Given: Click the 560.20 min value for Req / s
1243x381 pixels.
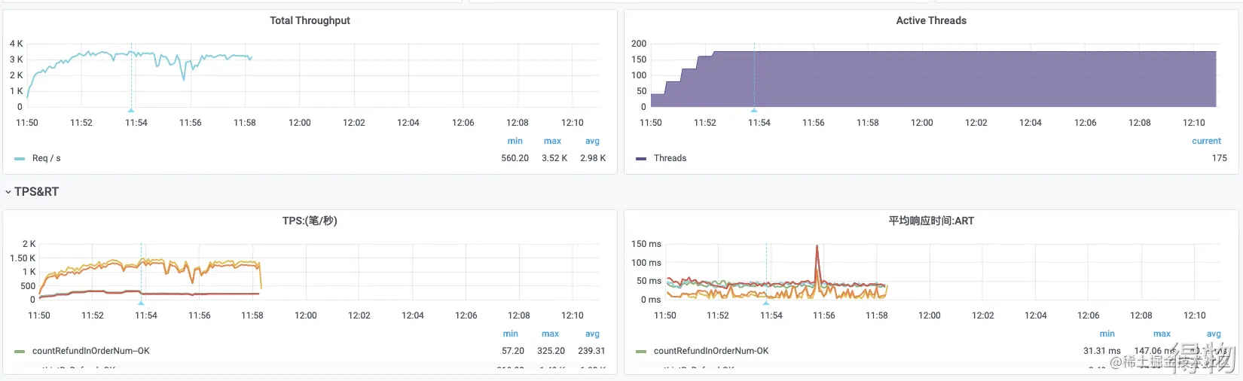Looking at the screenshot, I should pos(515,158).
